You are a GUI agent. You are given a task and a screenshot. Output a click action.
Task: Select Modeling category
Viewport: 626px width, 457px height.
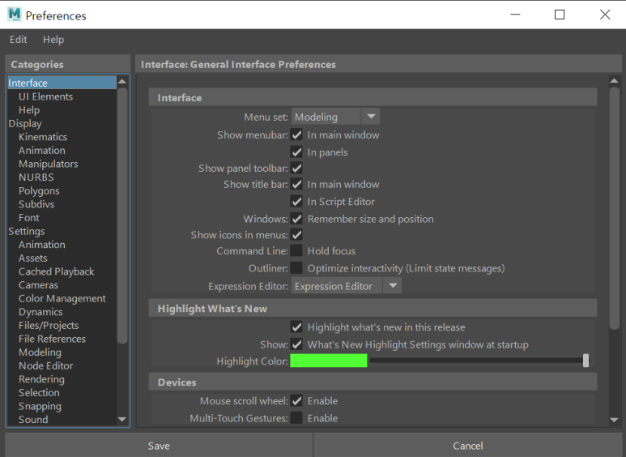coord(40,352)
